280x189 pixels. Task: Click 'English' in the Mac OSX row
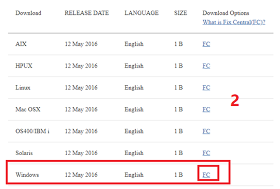click(x=134, y=109)
